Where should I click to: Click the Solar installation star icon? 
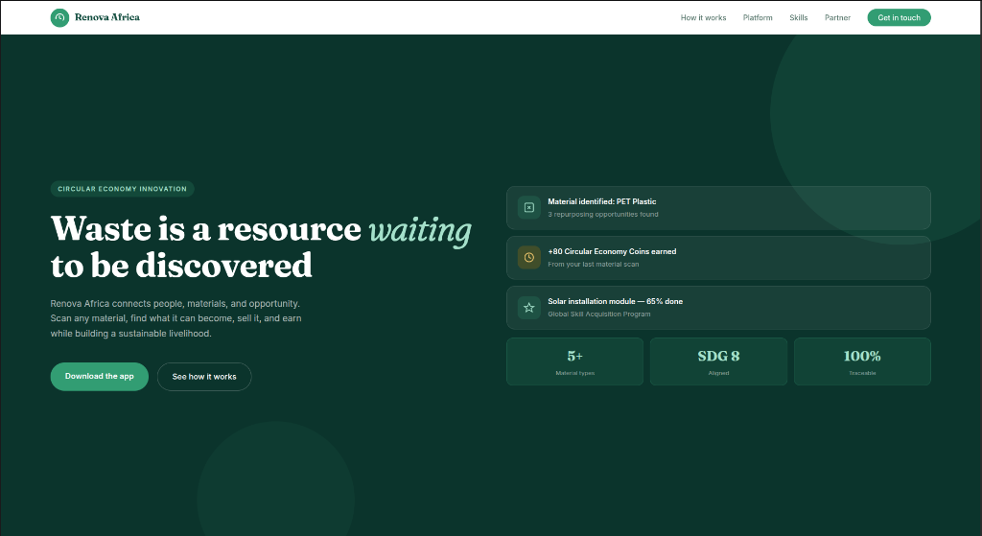(529, 308)
